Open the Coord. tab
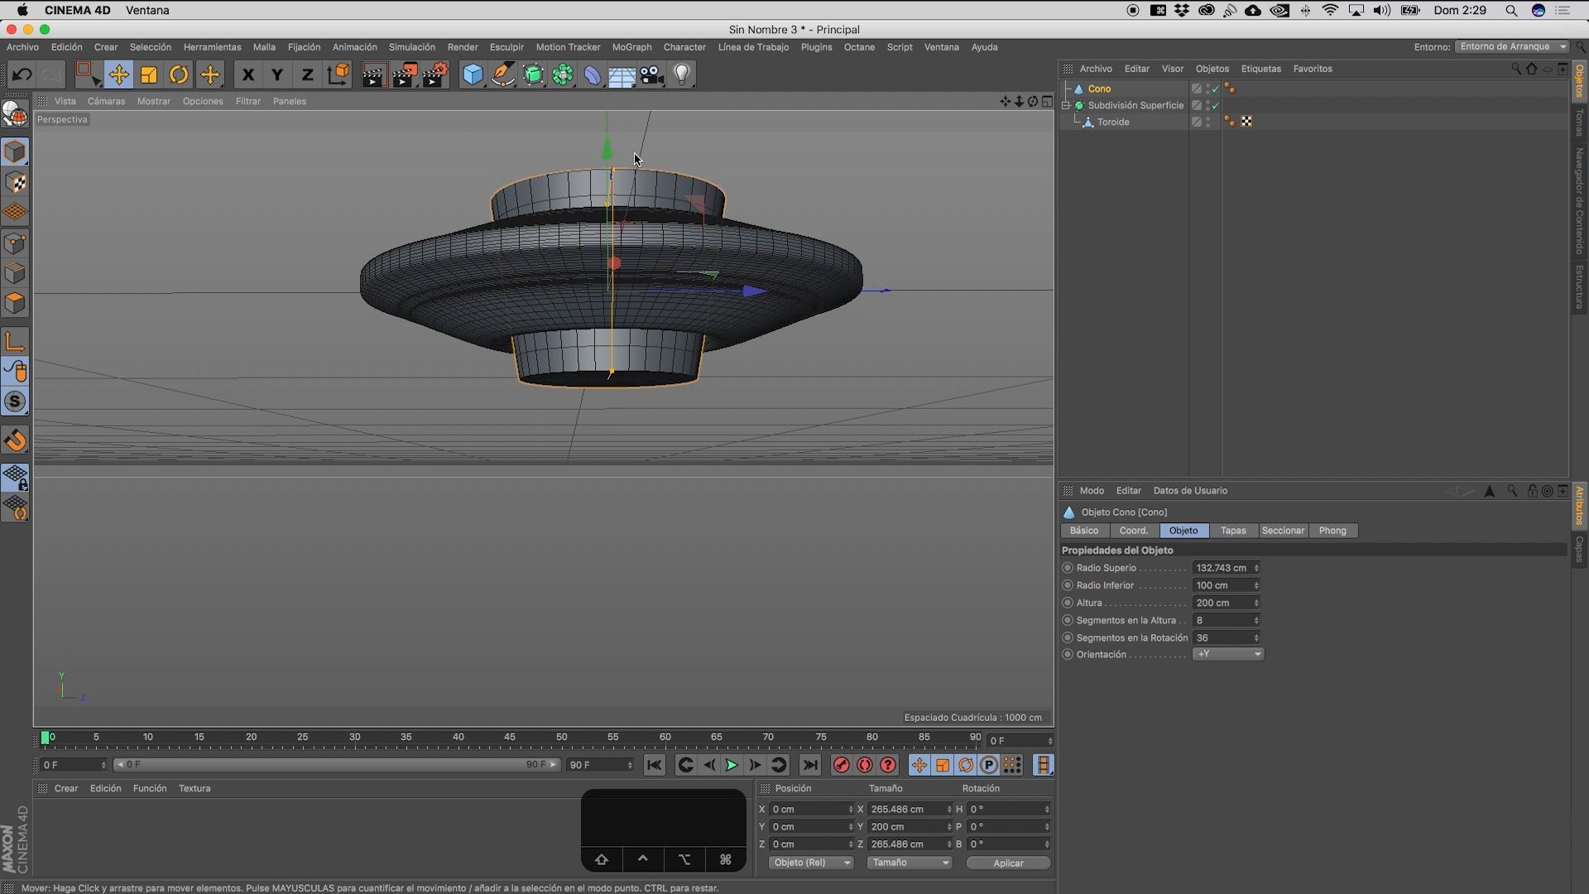1589x894 pixels. 1134,531
